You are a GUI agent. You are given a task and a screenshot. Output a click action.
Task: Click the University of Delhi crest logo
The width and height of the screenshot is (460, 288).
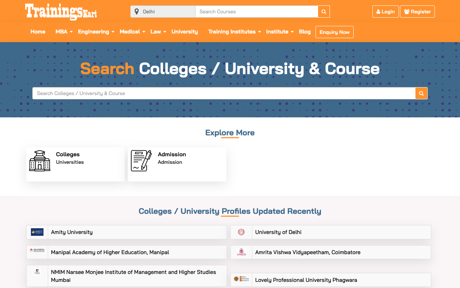click(x=241, y=232)
